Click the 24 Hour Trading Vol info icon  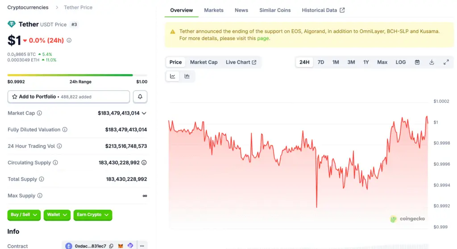(59, 146)
